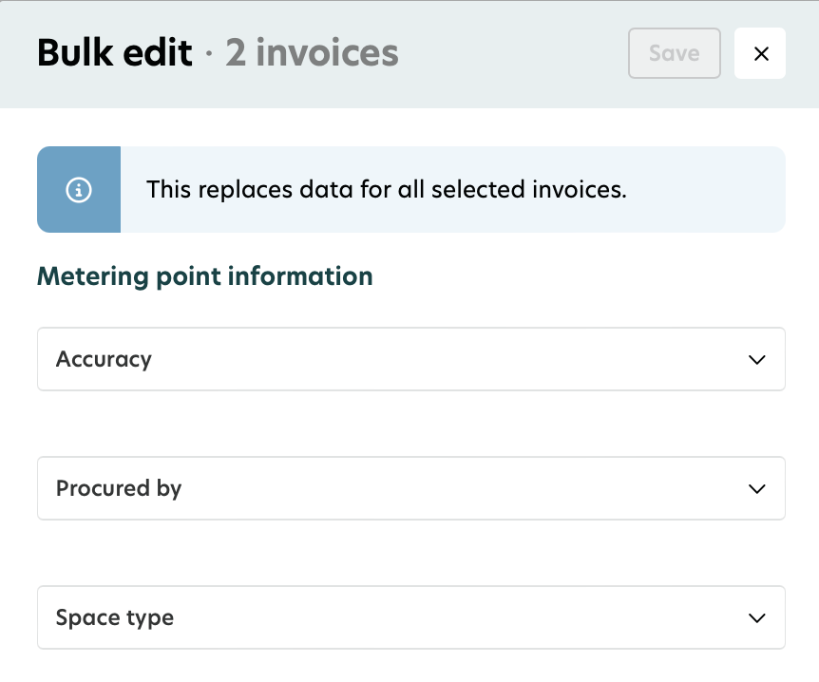Click the downward arrow in the bottom selector
The image size is (819, 682).
click(x=756, y=617)
